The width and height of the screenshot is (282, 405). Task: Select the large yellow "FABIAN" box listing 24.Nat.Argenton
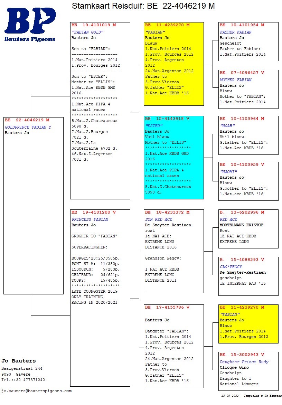pyautogui.click(x=173, y=64)
